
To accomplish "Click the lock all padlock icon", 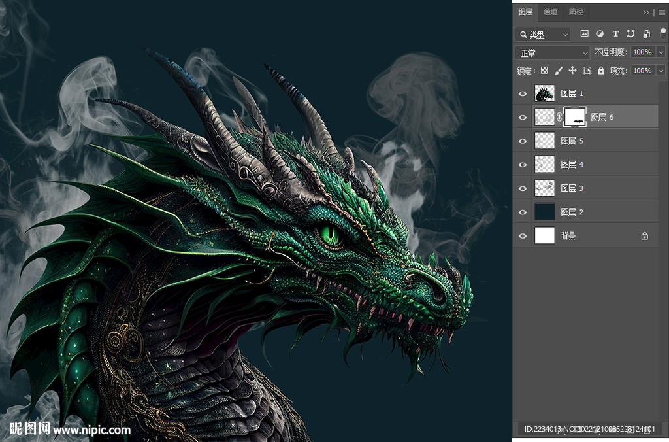I will (x=601, y=71).
